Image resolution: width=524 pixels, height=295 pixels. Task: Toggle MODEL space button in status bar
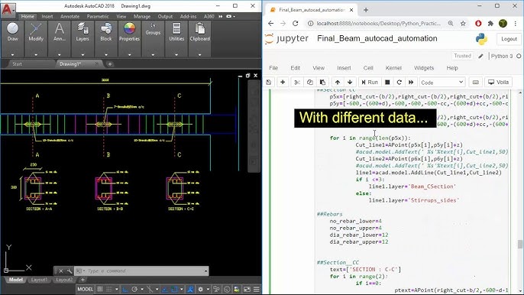(86, 289)
